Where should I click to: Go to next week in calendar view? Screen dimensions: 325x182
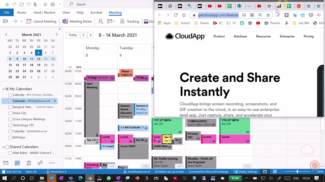pos(91,35)
